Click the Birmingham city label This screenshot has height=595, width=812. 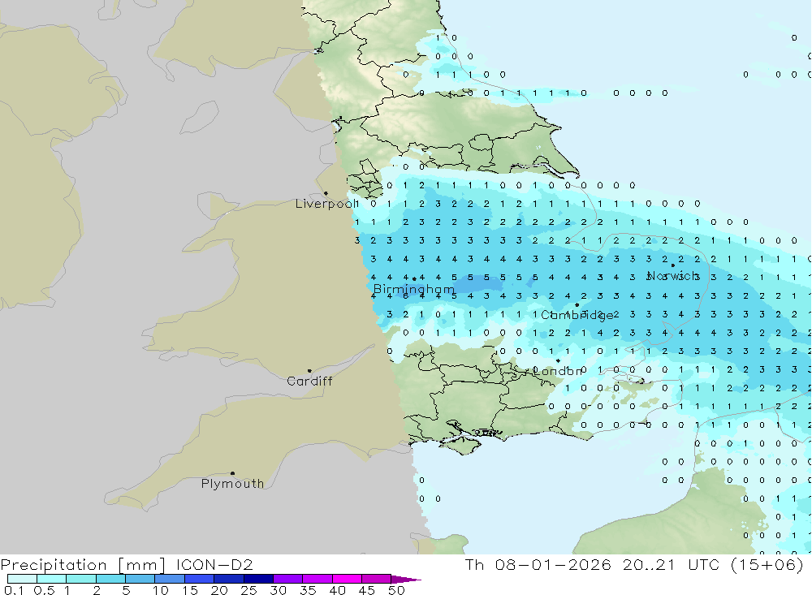click(x=414, y=289)
